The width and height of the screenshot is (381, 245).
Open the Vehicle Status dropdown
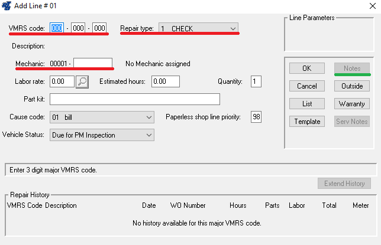click(102, 135)
